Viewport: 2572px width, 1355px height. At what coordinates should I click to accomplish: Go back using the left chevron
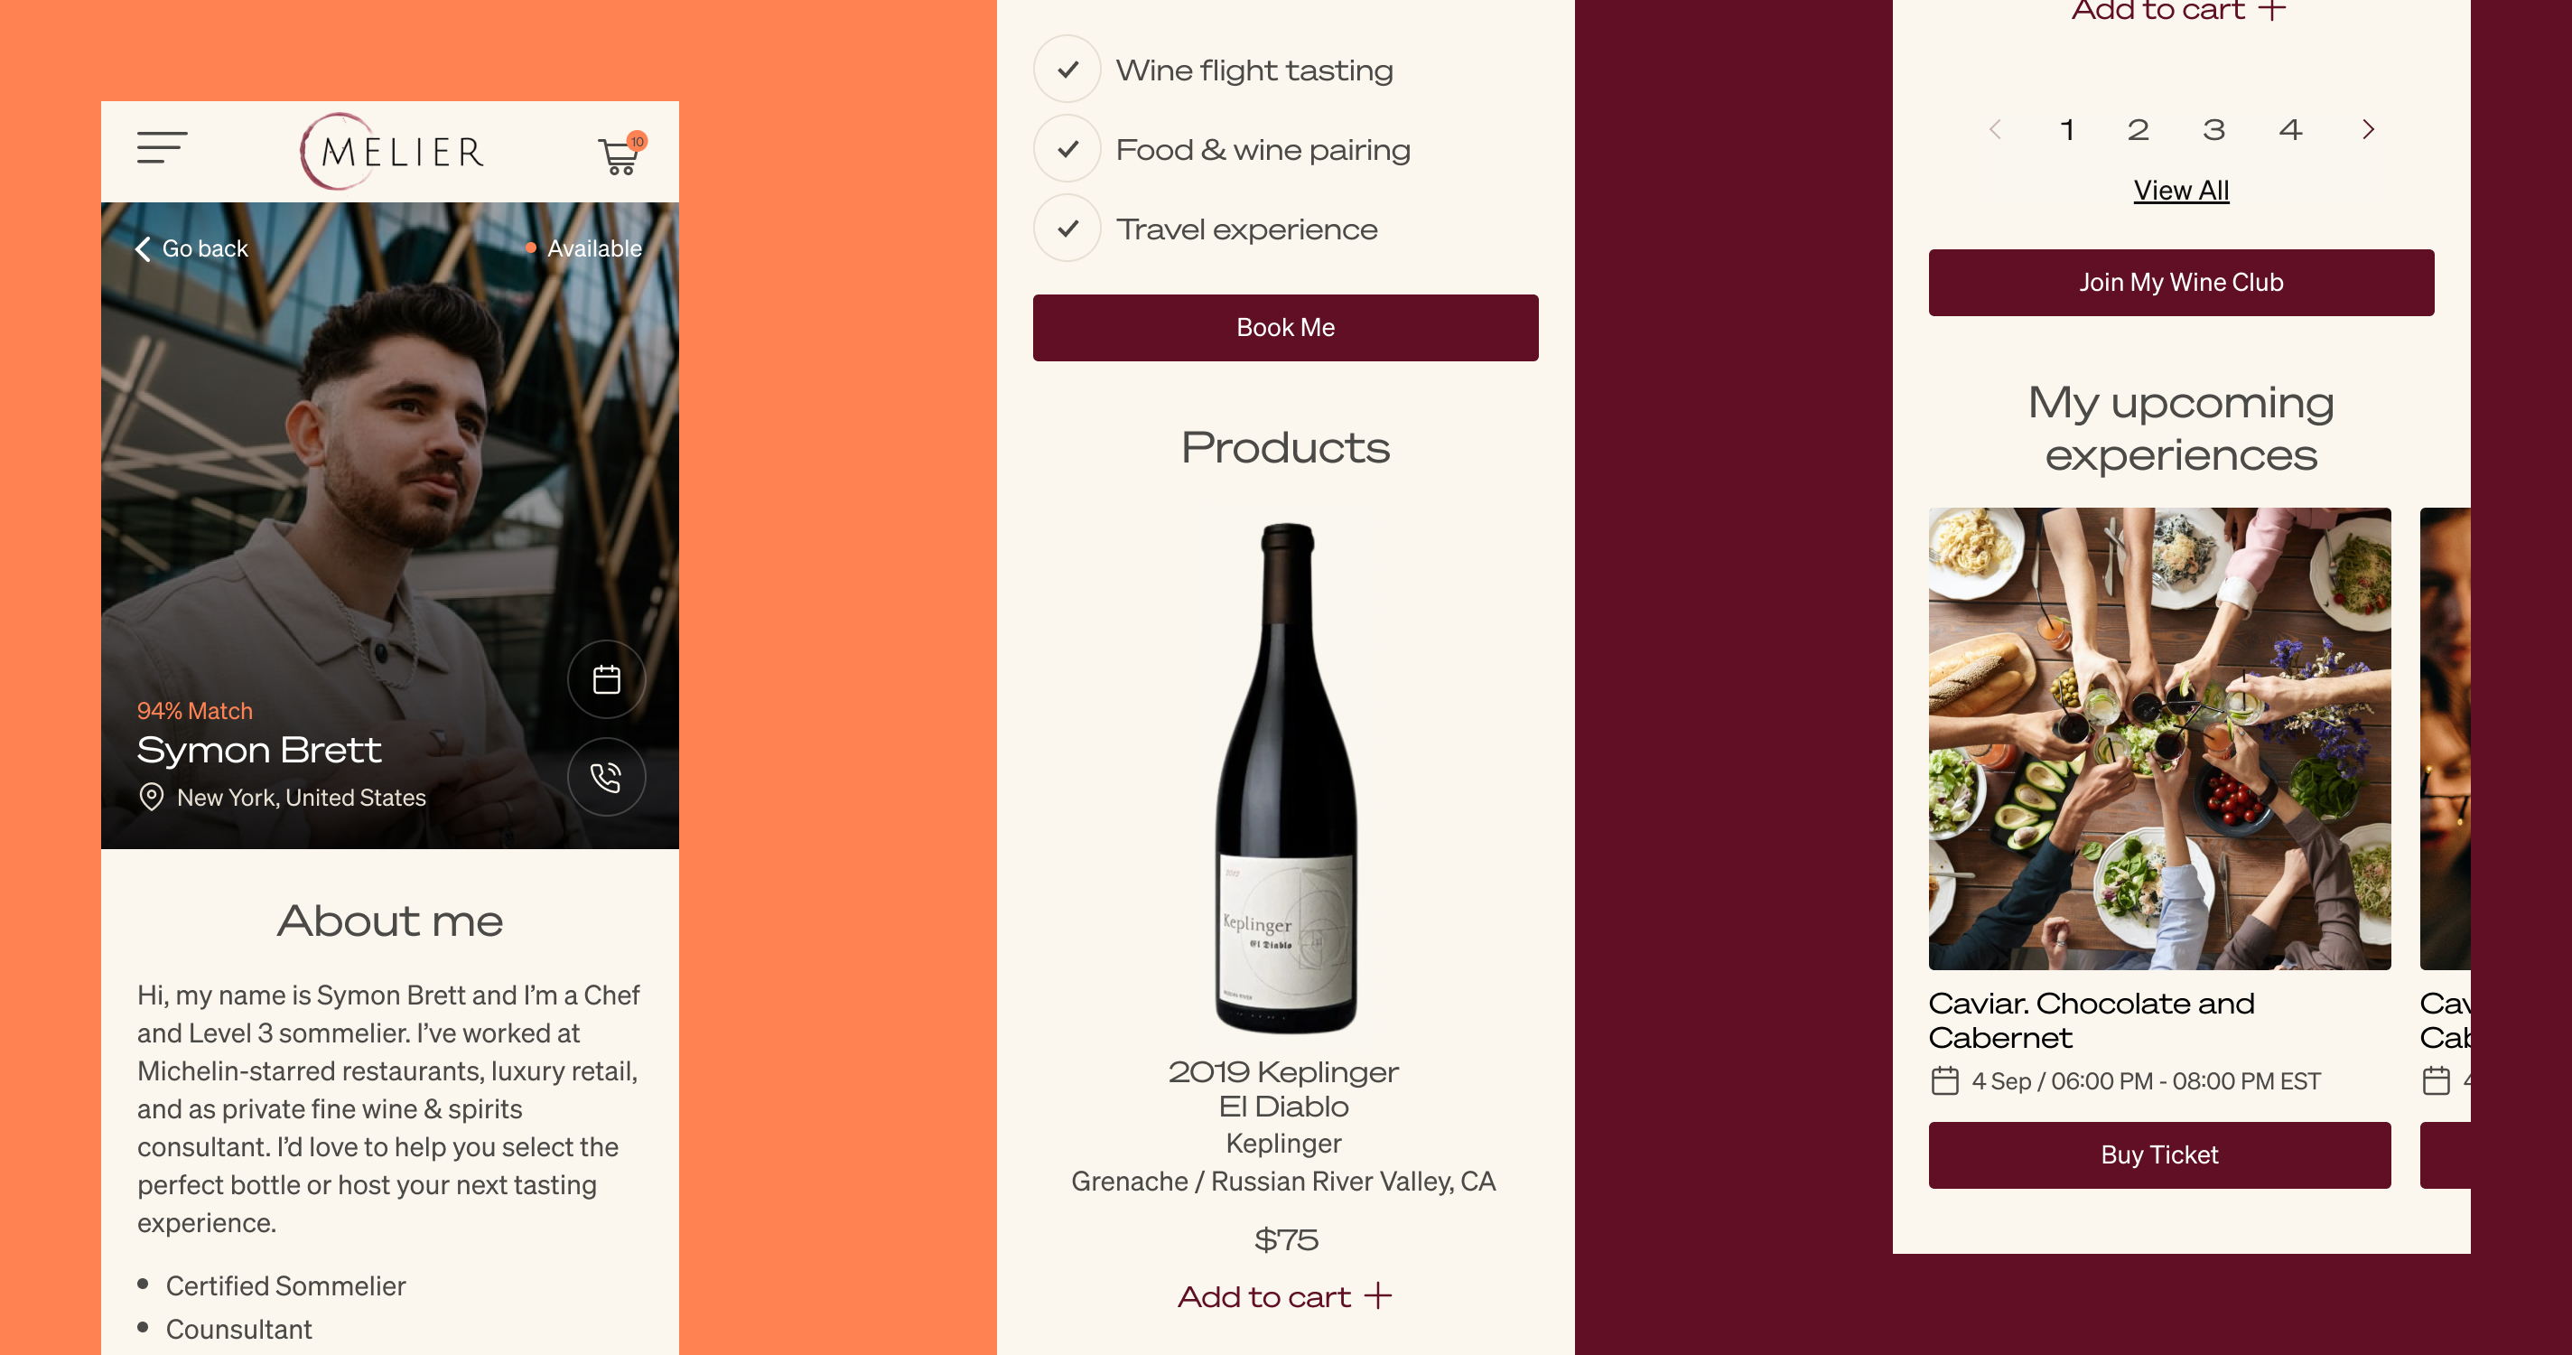point(144,248)
